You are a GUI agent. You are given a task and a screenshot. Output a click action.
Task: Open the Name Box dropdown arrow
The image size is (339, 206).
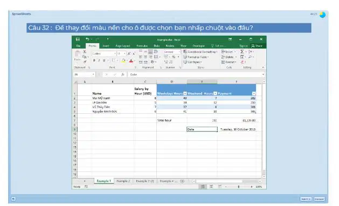tap(93, 74)
